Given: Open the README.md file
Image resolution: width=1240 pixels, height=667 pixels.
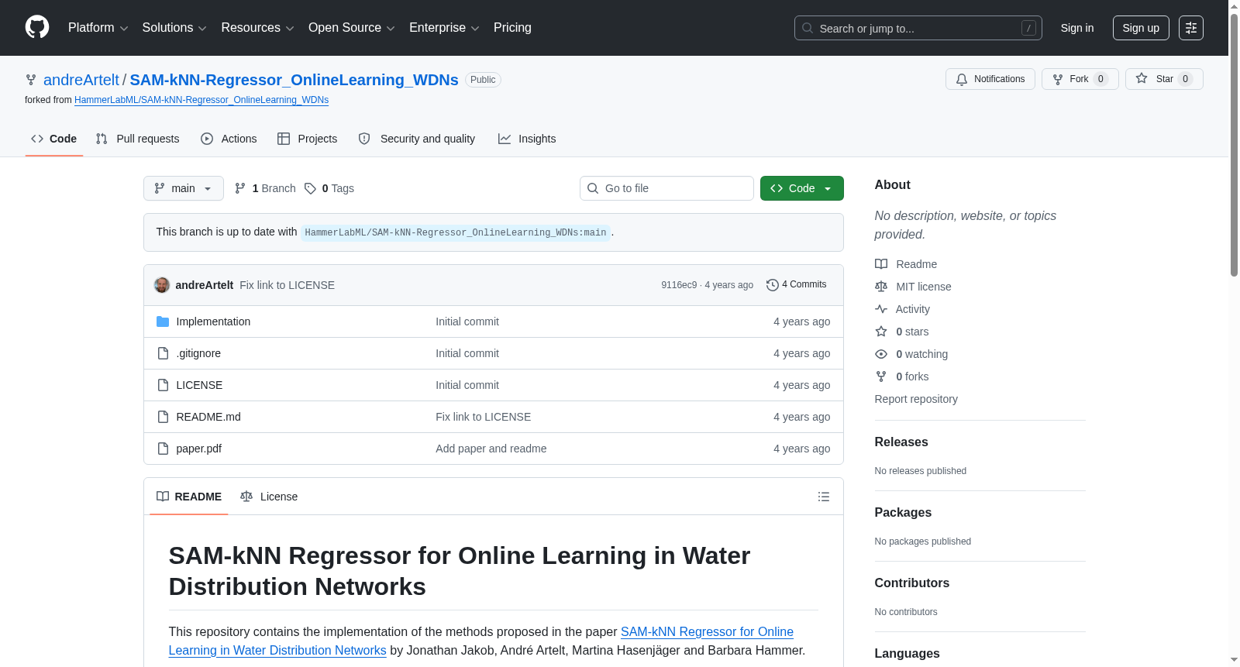Looking at the screenshot, I should tap(208, 417).
